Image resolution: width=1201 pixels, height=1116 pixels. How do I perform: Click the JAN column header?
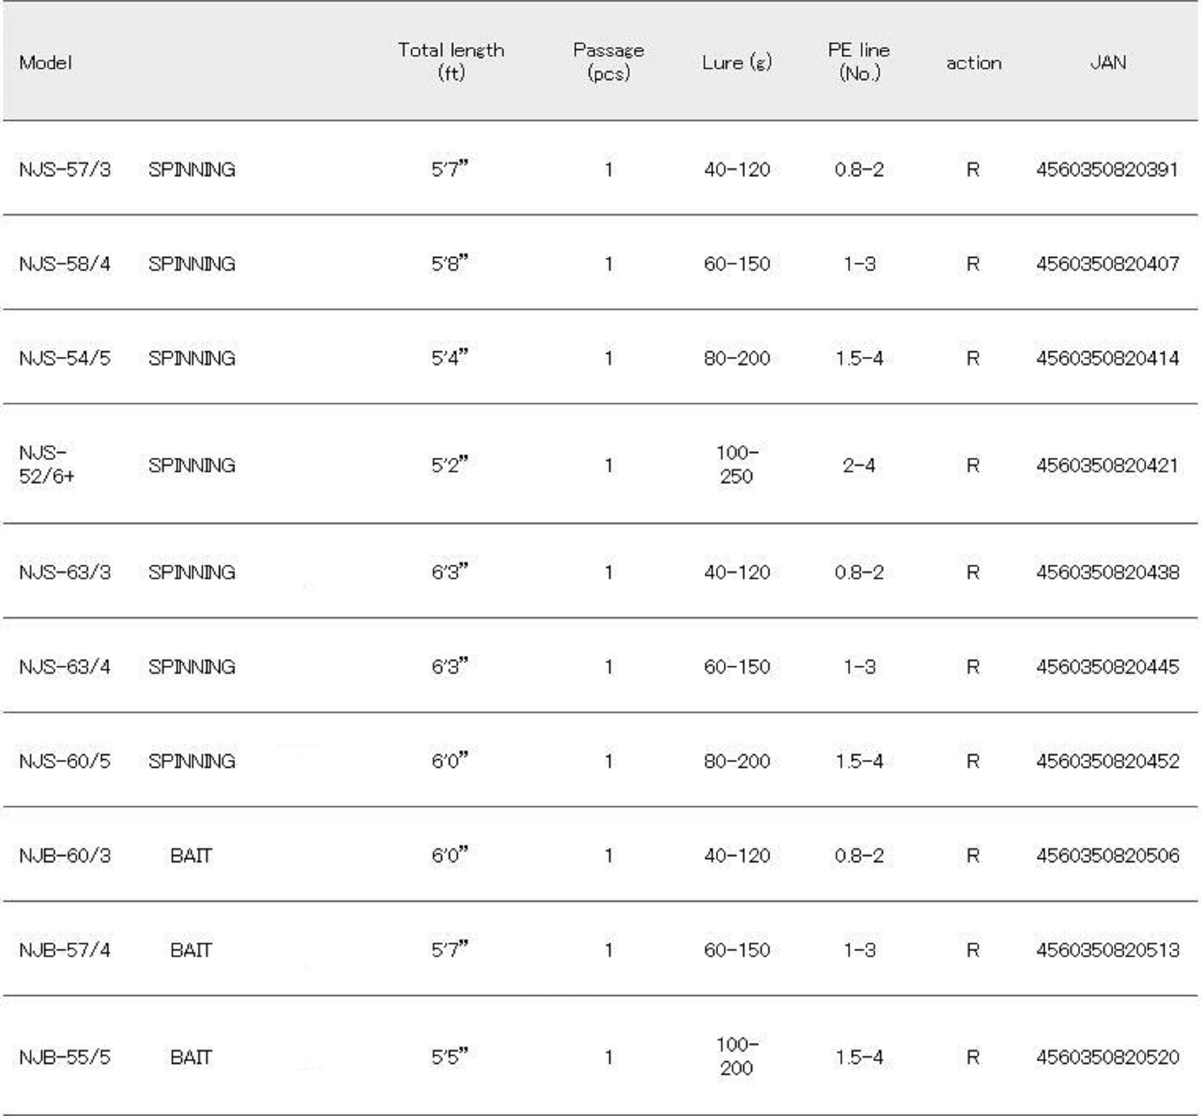click(1107, 62)
